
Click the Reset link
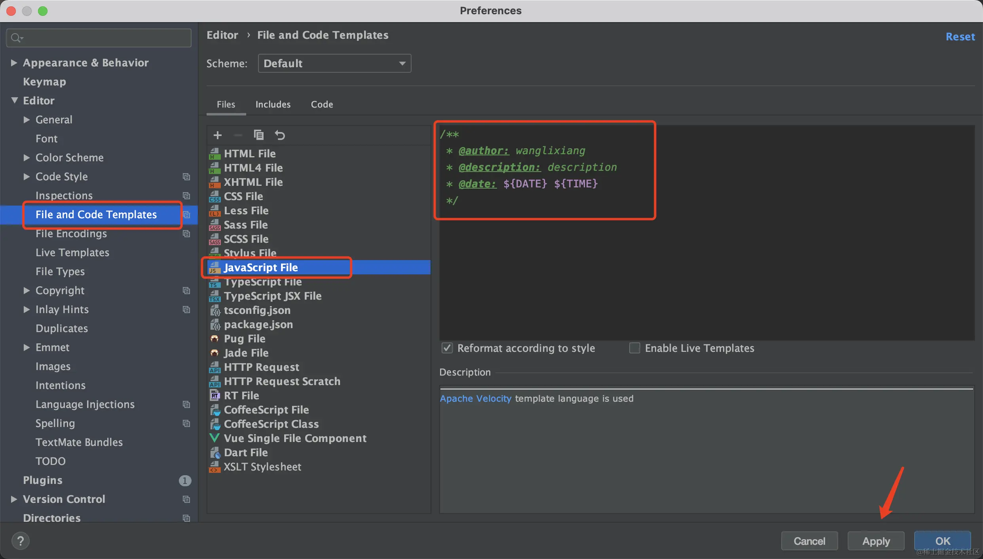click(960, 36)
